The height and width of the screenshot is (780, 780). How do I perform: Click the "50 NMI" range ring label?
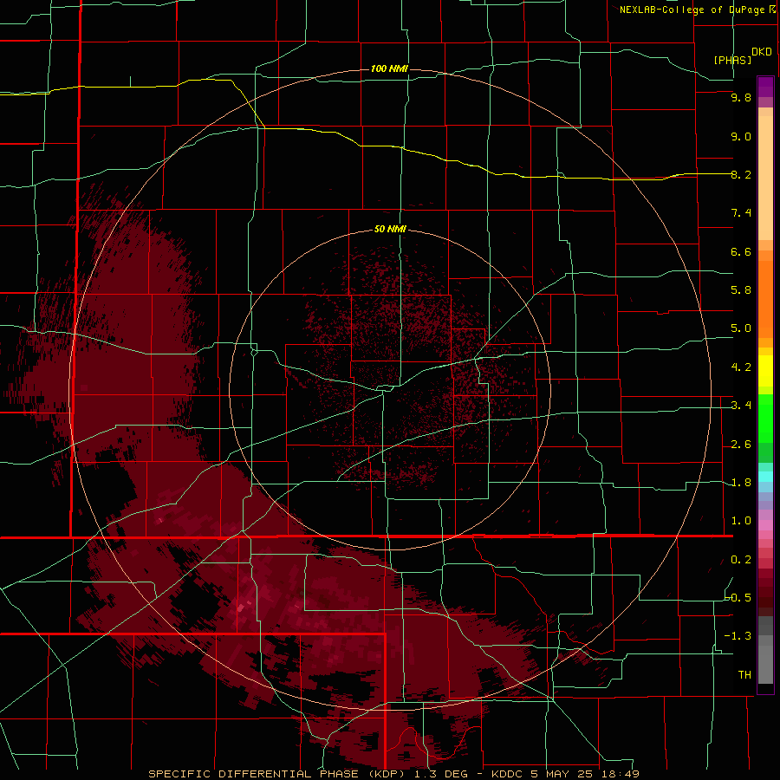click(390, 229)
